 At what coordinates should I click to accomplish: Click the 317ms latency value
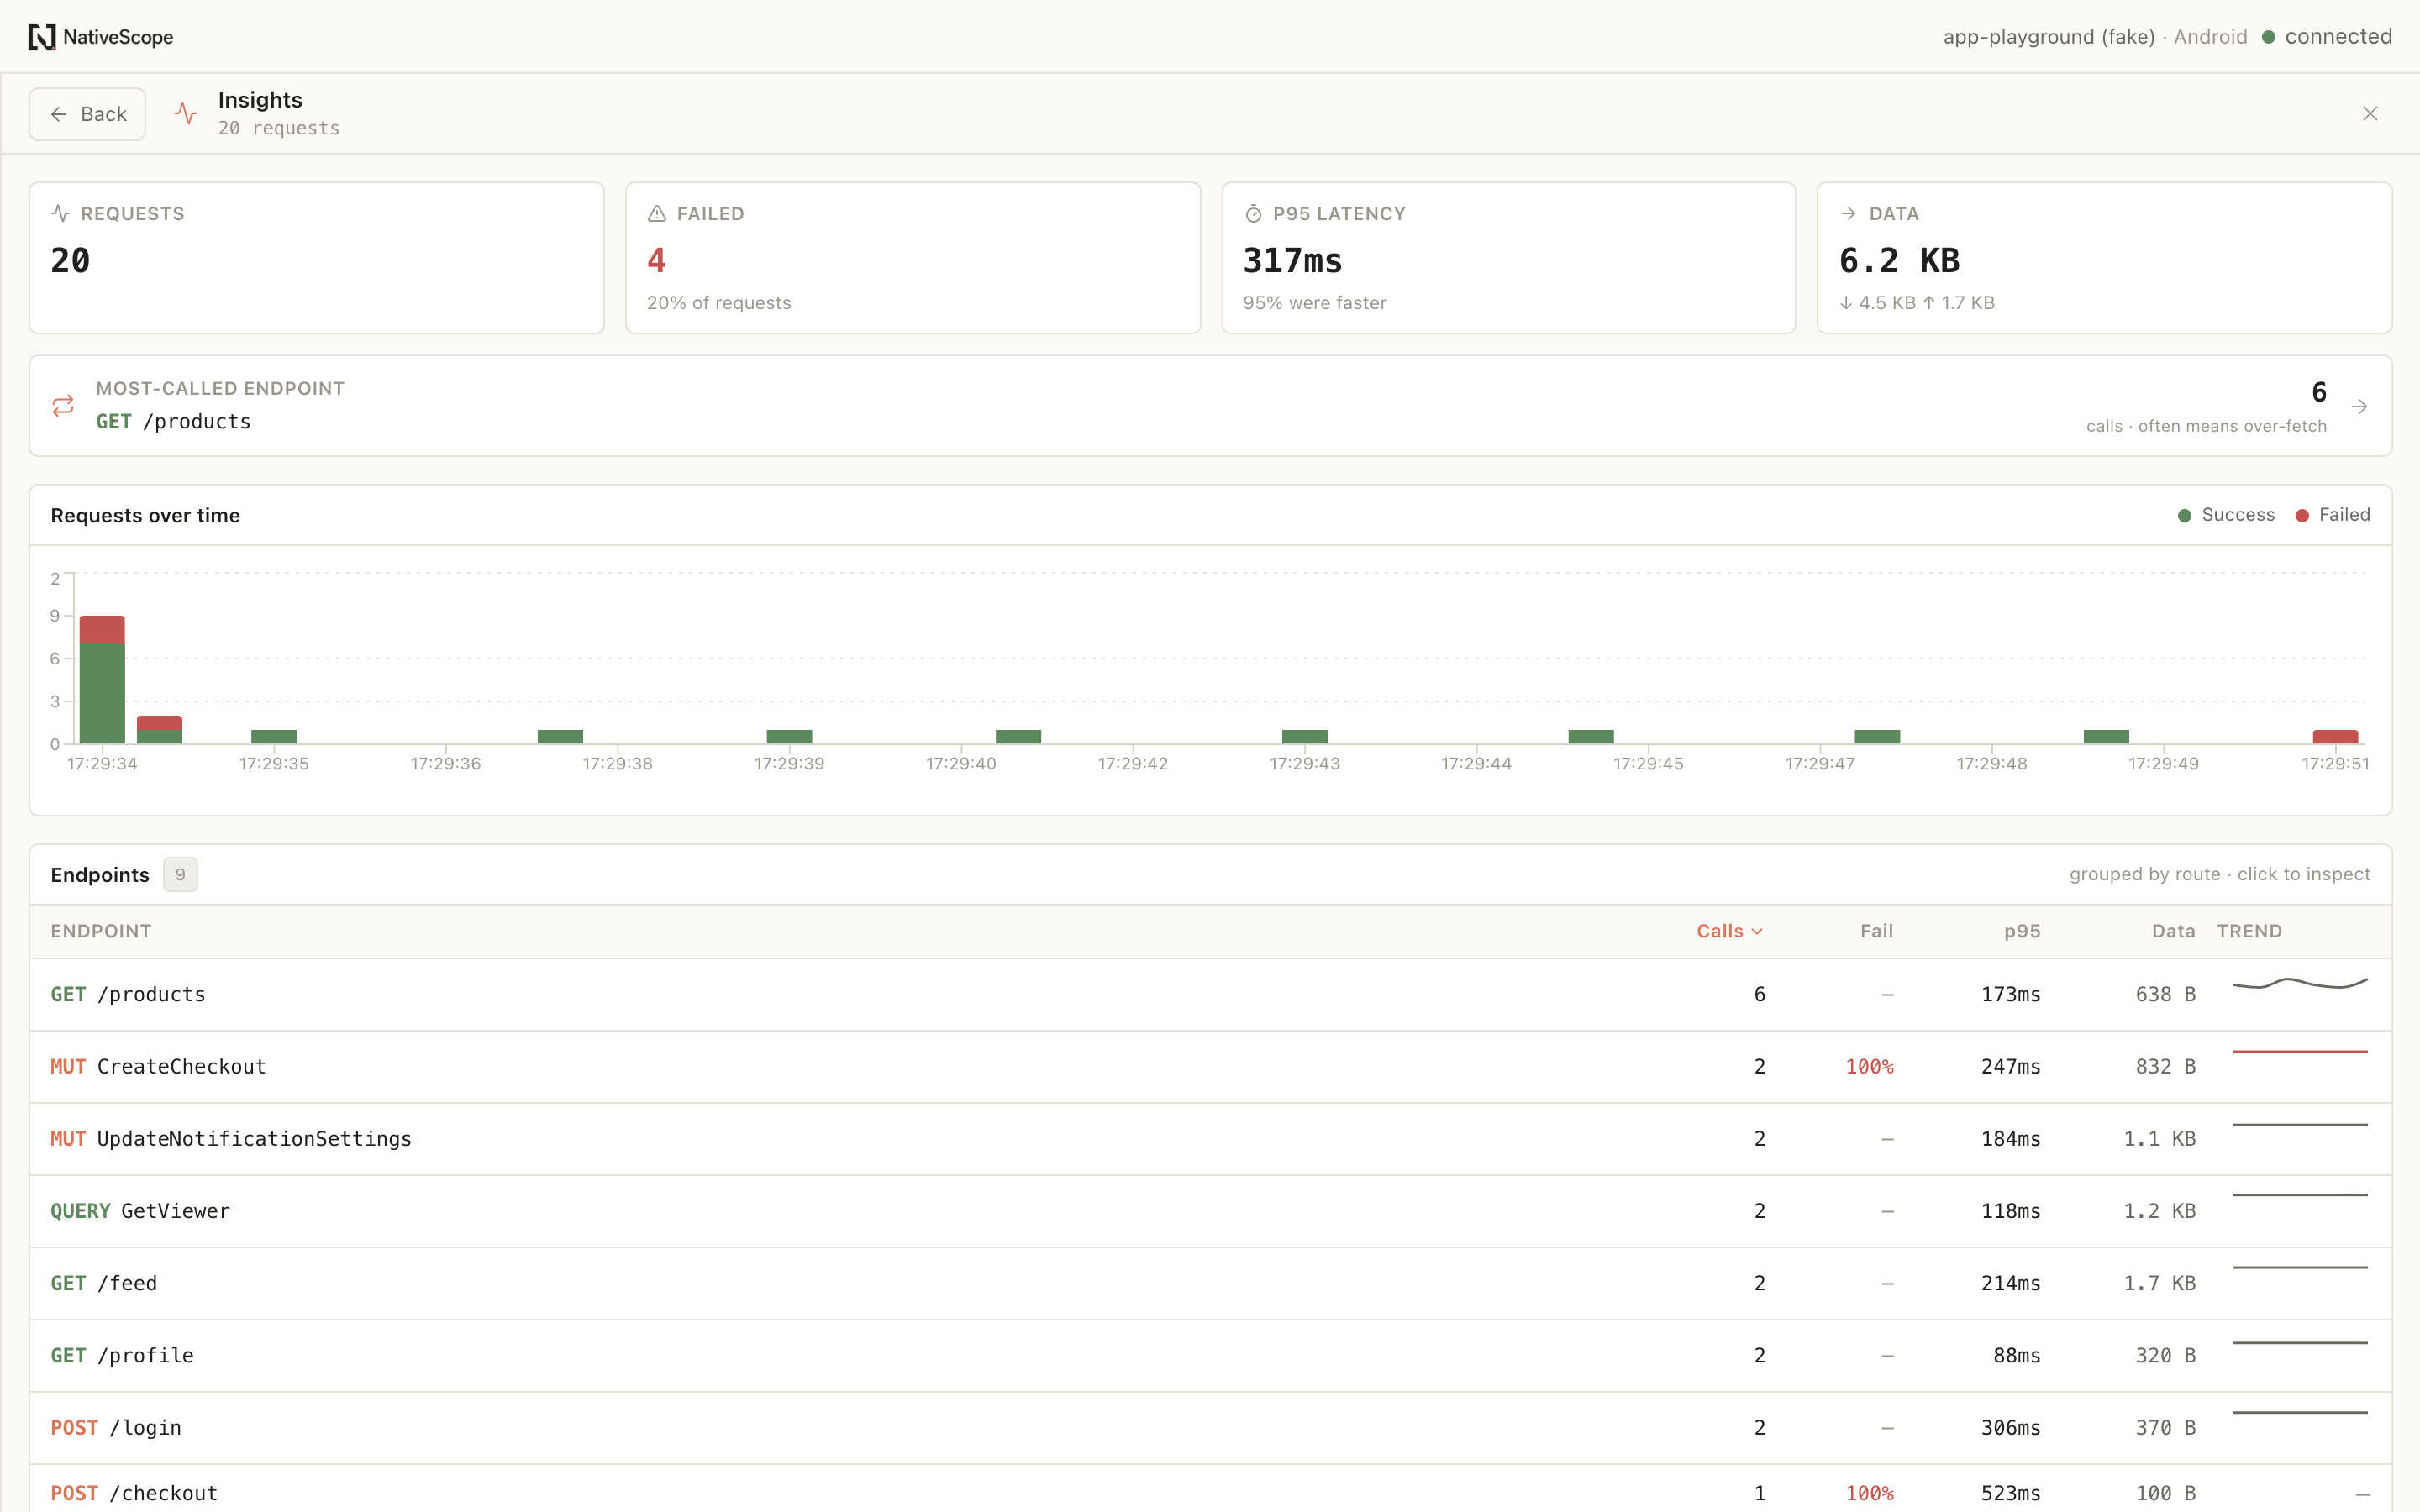coord(1292,261)
